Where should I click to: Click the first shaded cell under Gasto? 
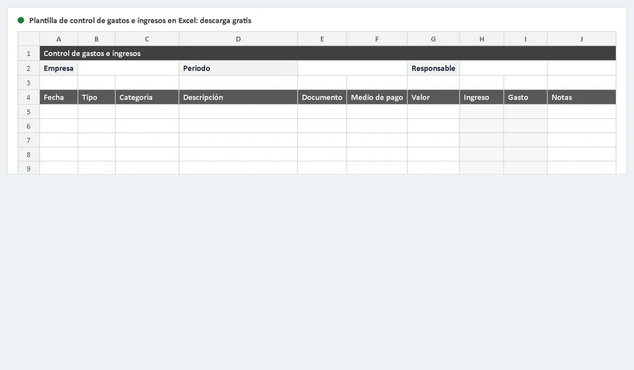point(526,112)
